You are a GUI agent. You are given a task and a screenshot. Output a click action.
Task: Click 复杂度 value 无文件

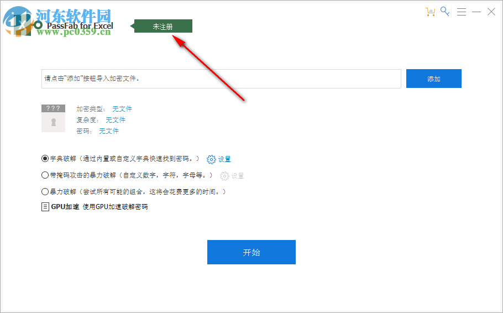point(116,120)
